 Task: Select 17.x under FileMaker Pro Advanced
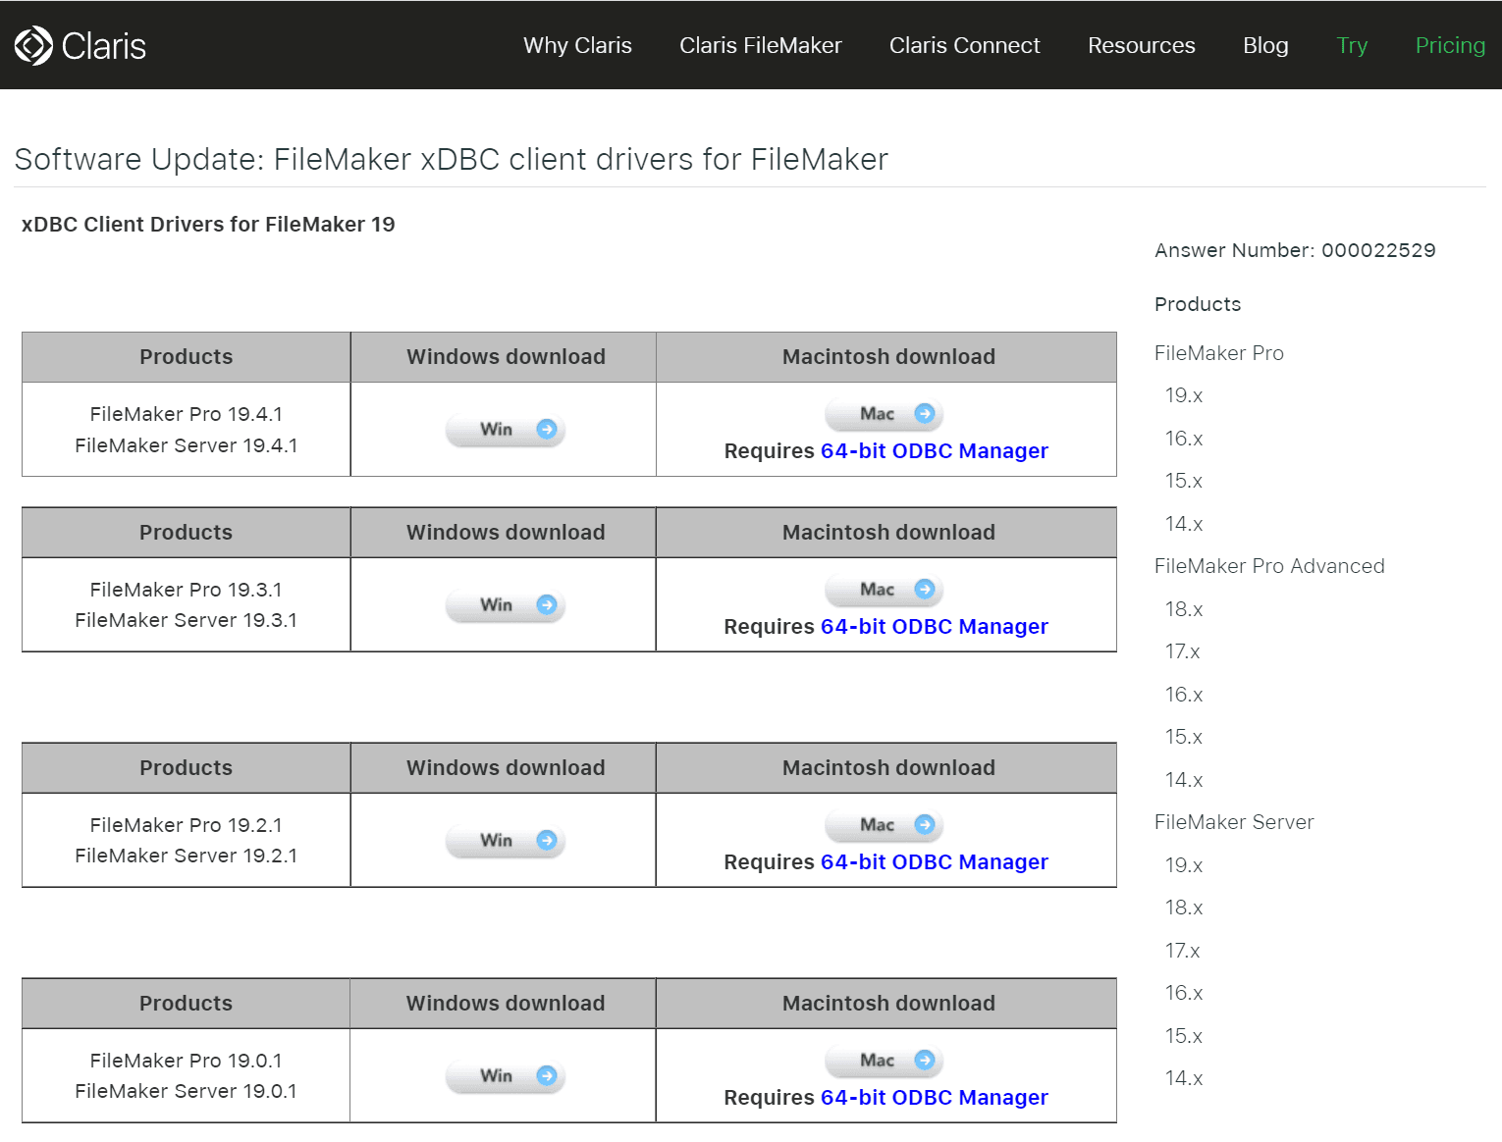1183,651
